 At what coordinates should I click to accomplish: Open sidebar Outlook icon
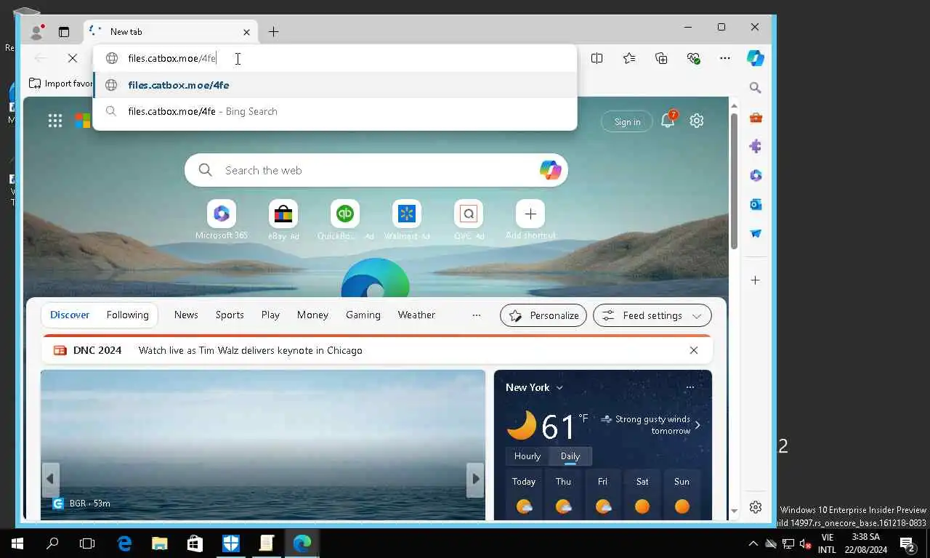[x=756, y=205]
